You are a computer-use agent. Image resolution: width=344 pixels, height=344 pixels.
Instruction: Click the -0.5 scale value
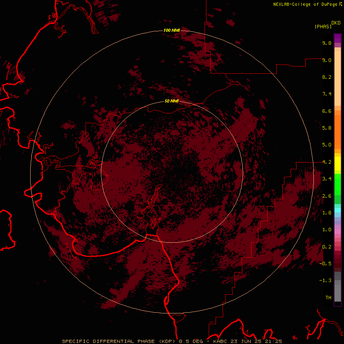click(325, 264)
